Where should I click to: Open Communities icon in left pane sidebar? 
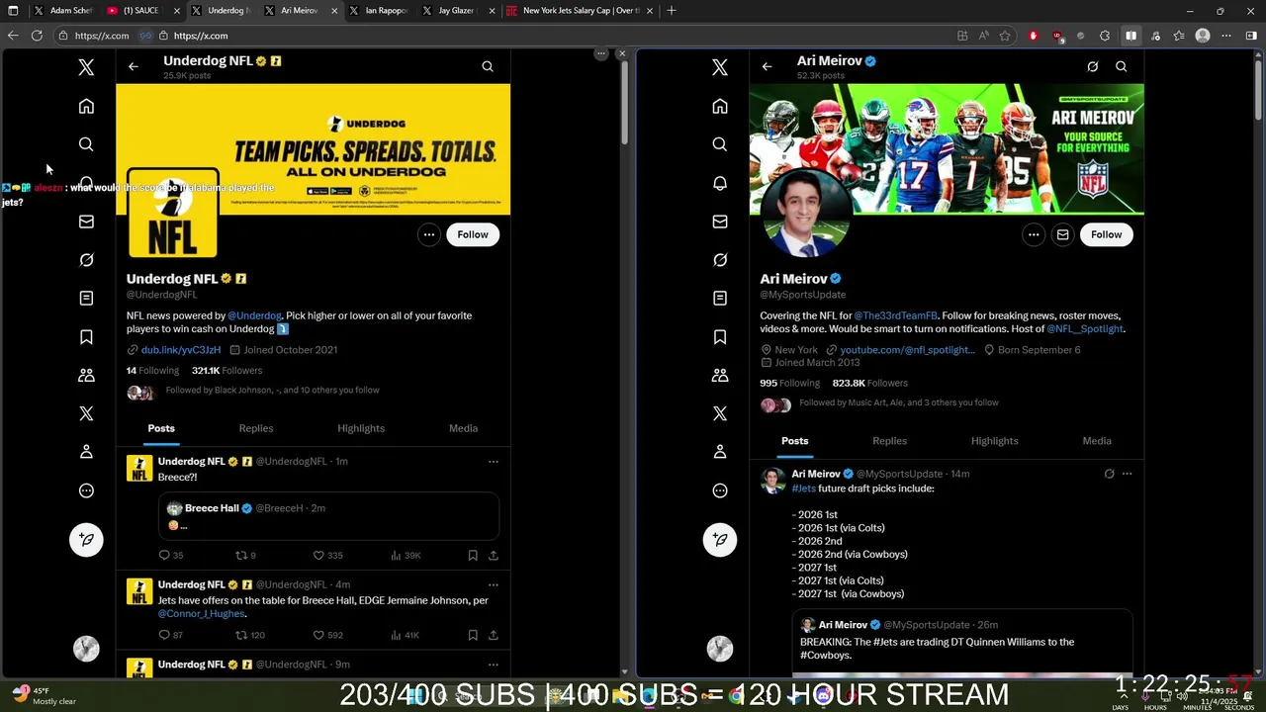pos(86,376)
